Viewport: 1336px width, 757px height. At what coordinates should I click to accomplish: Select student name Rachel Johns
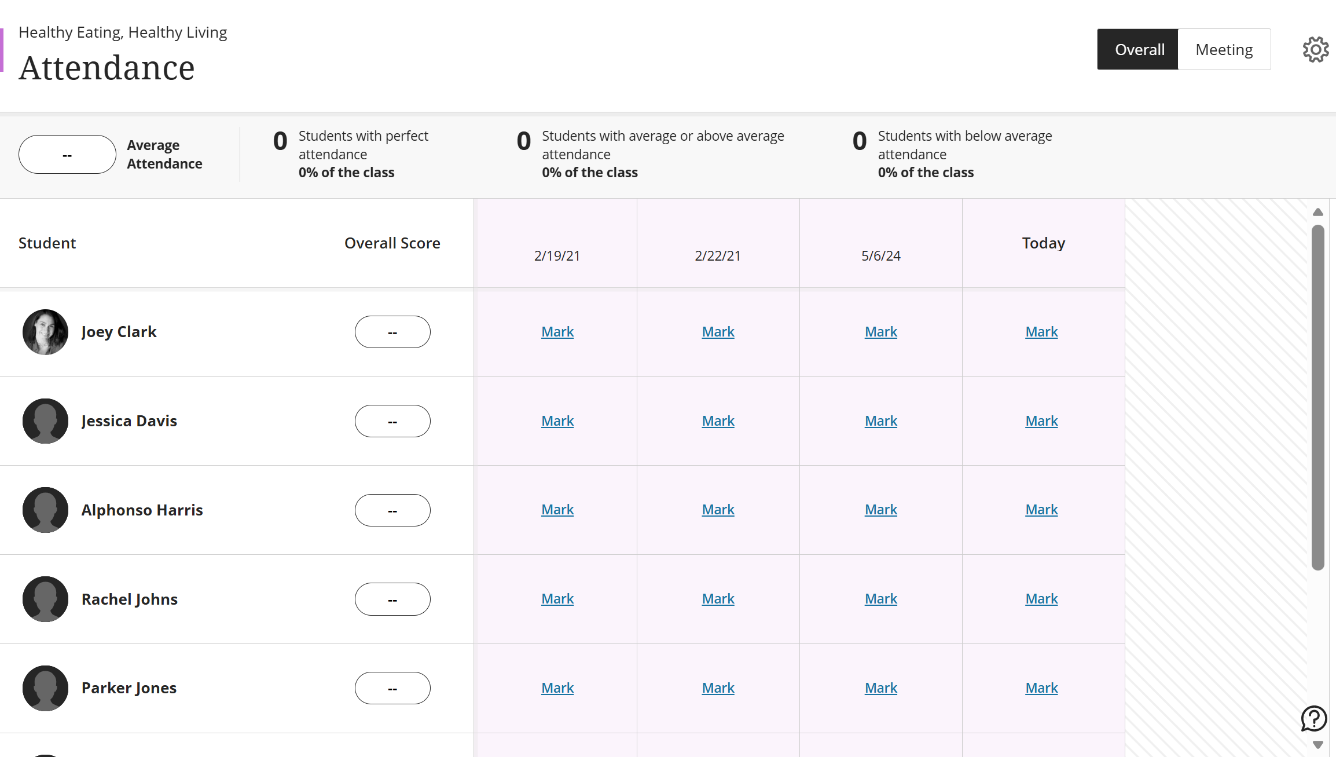(x=129, y=599)
